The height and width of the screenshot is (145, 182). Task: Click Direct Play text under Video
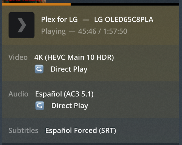69,69
